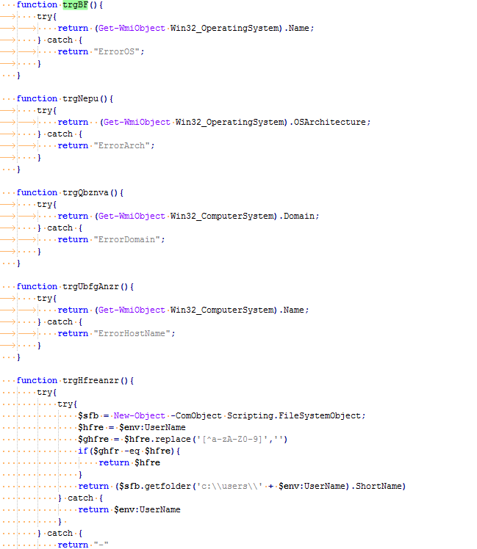Click the trgQbznva function name
Image resolution: width=477 pixels, height=549 pixels.
pyautogui.click(x=85, y=192)
